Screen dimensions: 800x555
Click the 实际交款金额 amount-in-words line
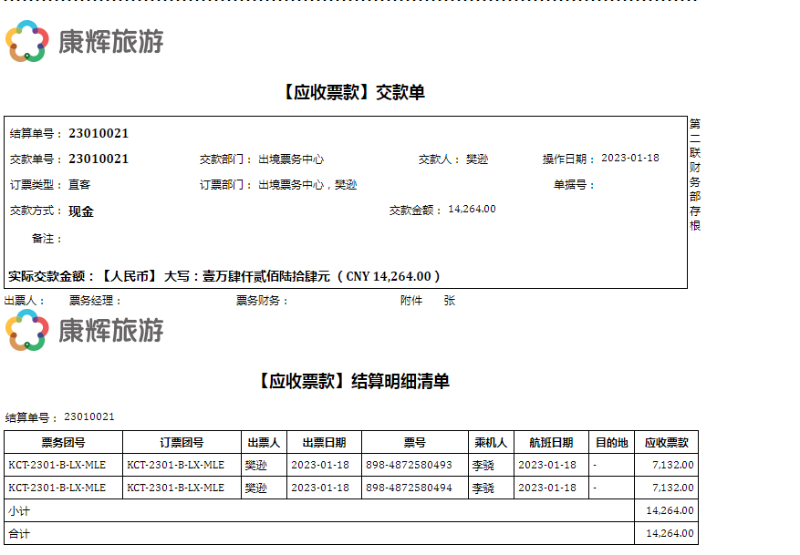[x=224, y=275]
